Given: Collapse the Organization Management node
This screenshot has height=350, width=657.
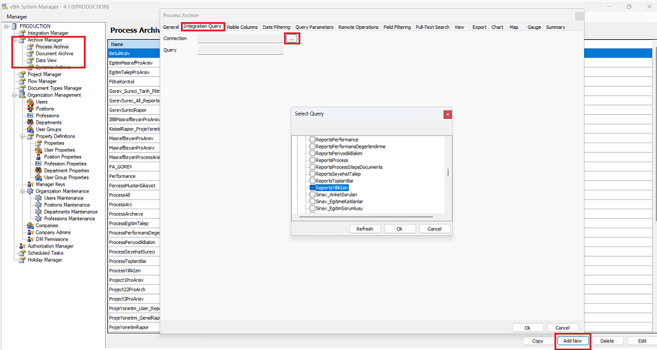Looking at the screenshot, I should [14, 95].
